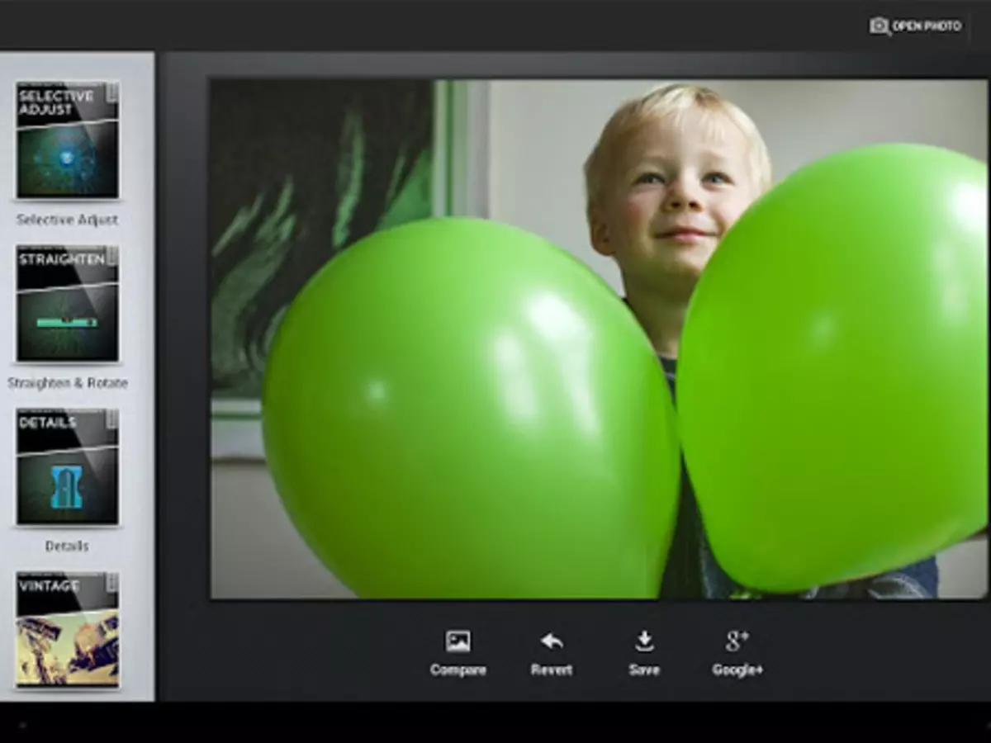The image size is (991, 743).
Task: Click the Revert undo-arrow icon
Action: click(x=552, y=641)
